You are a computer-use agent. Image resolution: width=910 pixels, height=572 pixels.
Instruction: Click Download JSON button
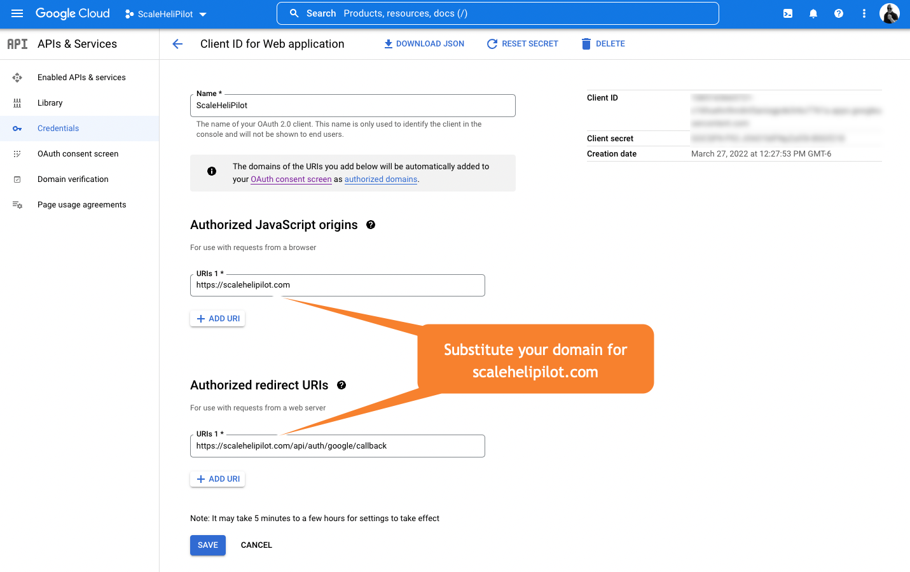(424, 44)
